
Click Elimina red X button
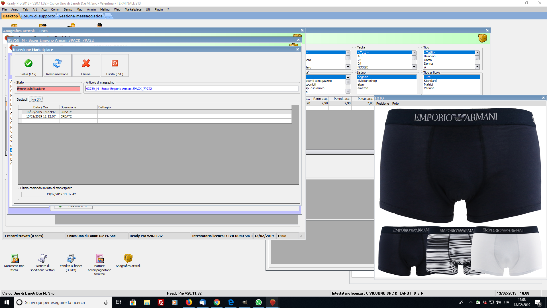point(86,66)
